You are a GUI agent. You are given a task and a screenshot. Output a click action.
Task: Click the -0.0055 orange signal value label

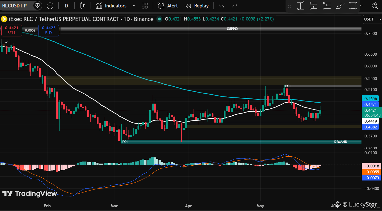[371, 172]
